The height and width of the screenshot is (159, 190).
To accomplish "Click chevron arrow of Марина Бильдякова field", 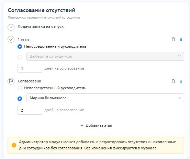I will pyautogui.click(x=179, y=98).
